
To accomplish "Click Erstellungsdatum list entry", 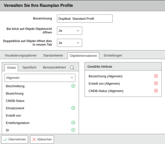I will [x=17, y=123].
